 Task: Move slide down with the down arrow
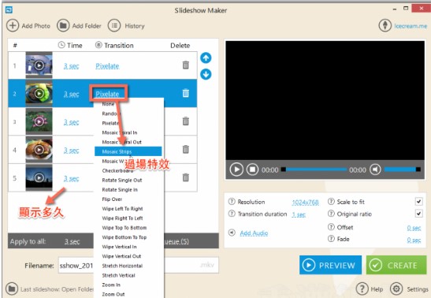click(x=206, y=74)
